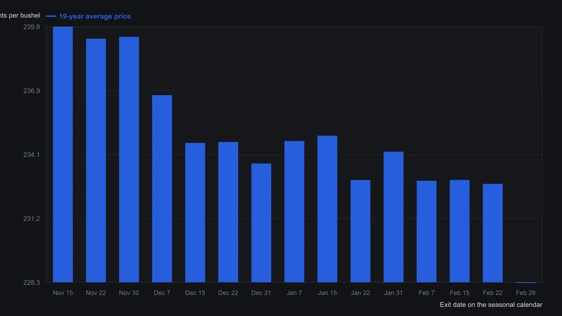The width and height of the screenshot is (562, 316).
Task: Select the Nov 30 bar
Action: 129,159
